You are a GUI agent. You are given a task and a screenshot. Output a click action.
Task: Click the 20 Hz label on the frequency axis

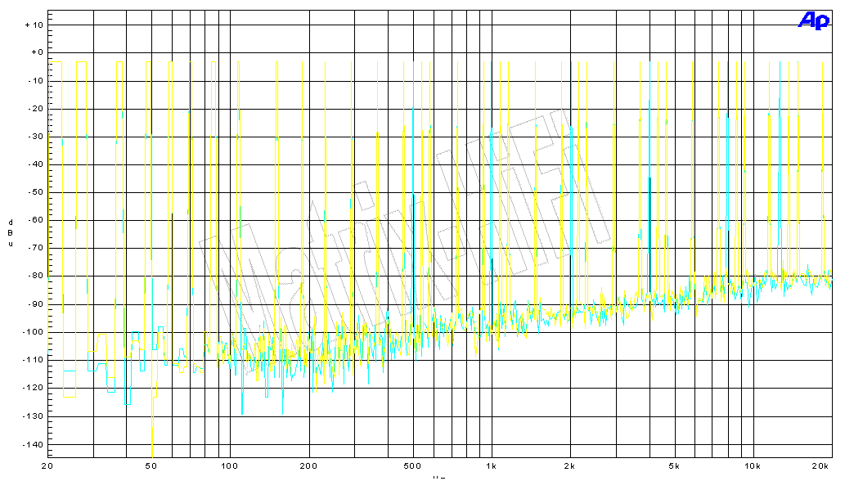pos(47,466)
